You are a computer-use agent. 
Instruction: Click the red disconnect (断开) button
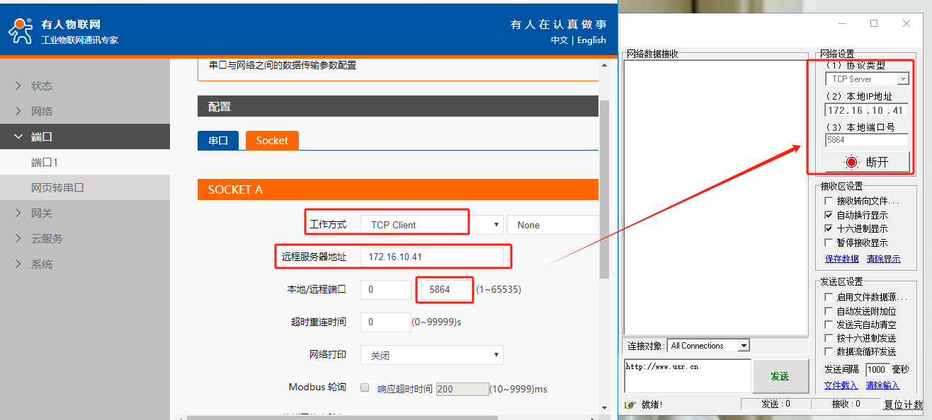coord(867,162)
